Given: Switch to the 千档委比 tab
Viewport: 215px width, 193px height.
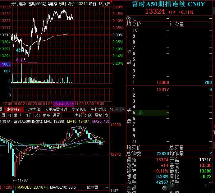Looking at the screenshot, I should click(98, 109).
